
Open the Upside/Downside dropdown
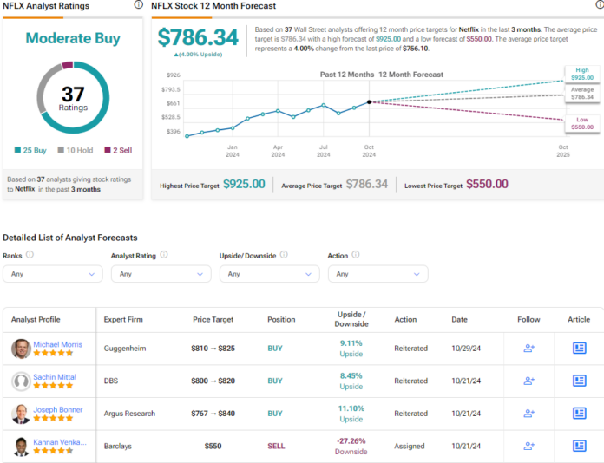pos(269,274)
